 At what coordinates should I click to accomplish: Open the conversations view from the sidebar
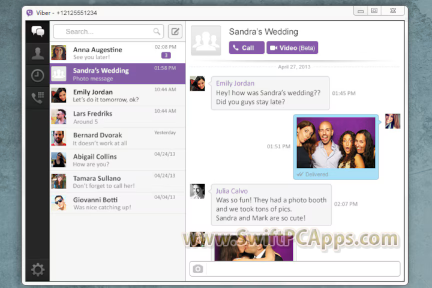pos(38,31)
